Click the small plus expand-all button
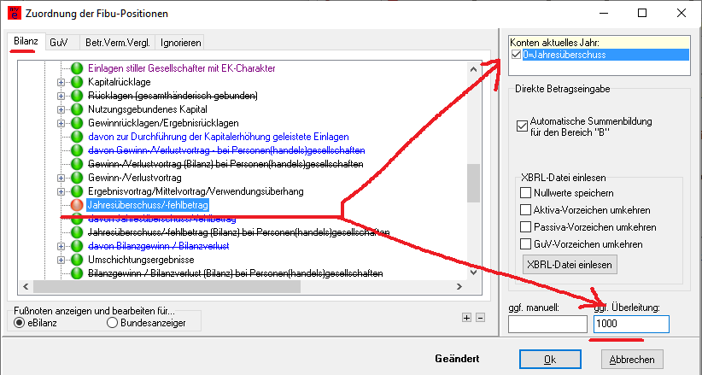This screenshot has height=375, width=702. [x=465, y=317]
